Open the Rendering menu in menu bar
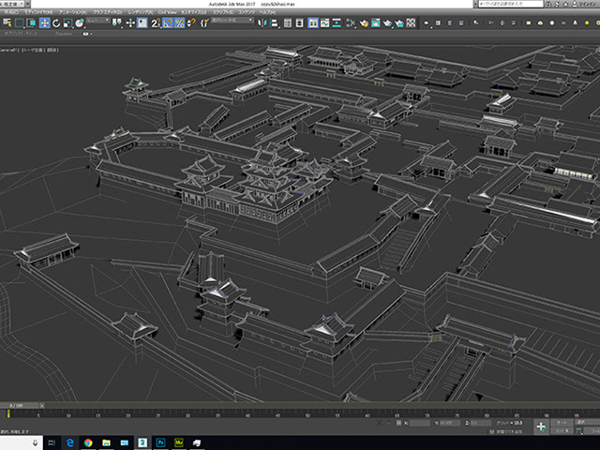 (x=141, y=13)
